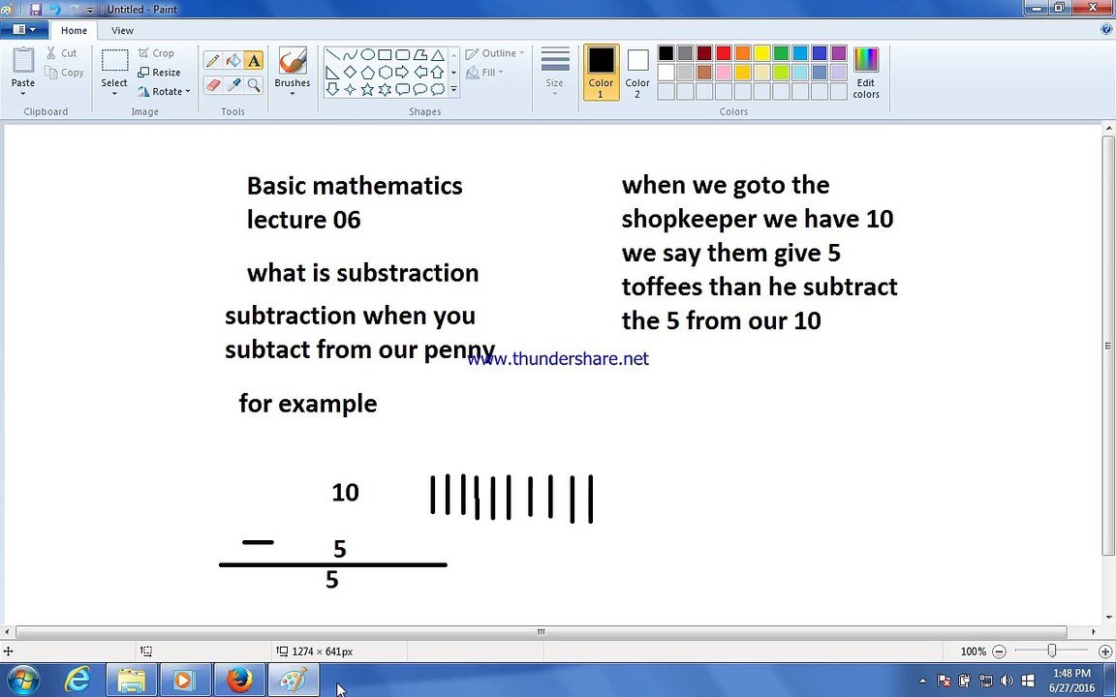1116x697 pixels.
Task: Open the Rotate dropdown
Action: (165, 91)
